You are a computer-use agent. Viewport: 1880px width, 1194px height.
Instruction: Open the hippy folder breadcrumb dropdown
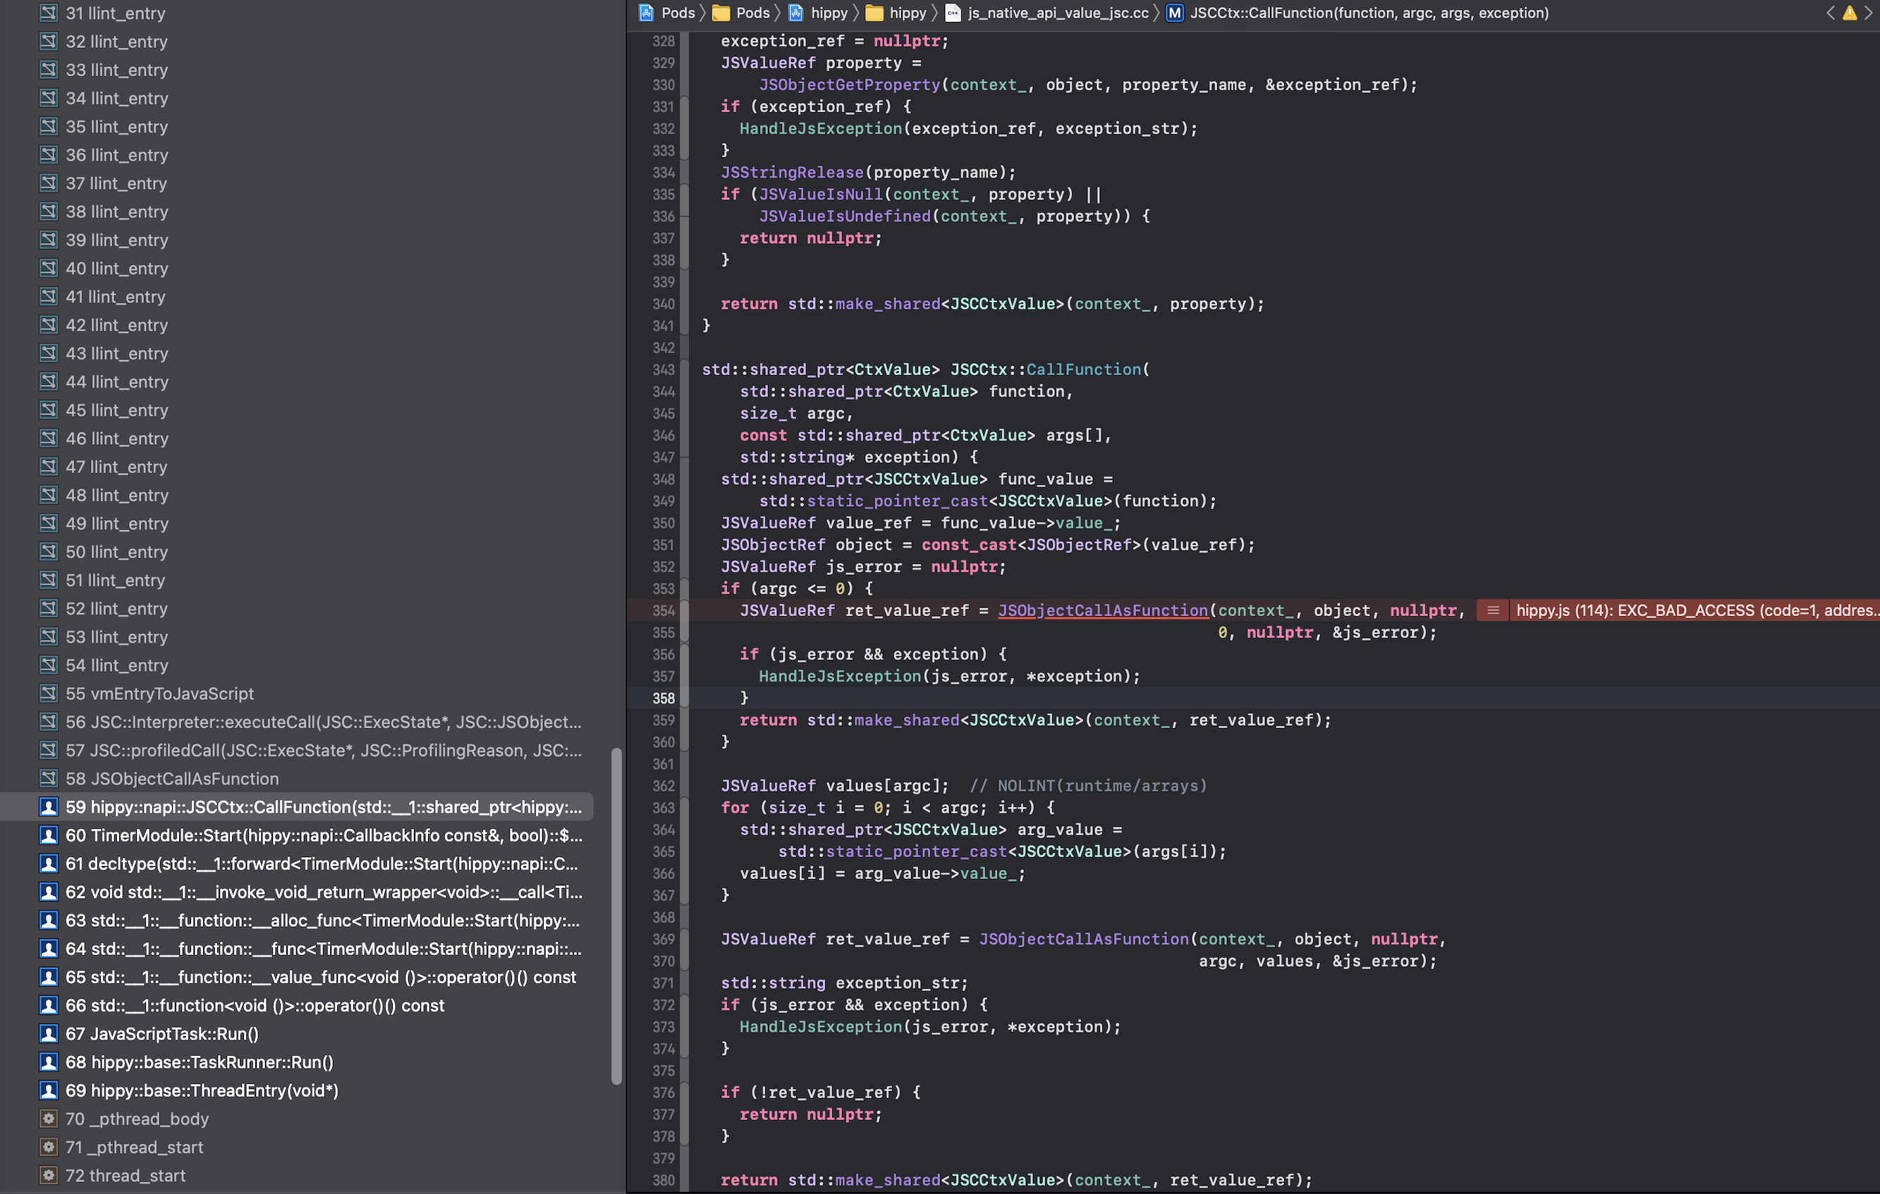click(x=909, y=13)
